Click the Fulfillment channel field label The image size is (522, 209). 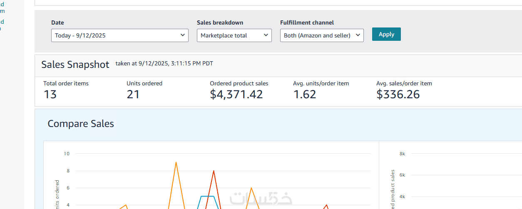click(307, 22)
